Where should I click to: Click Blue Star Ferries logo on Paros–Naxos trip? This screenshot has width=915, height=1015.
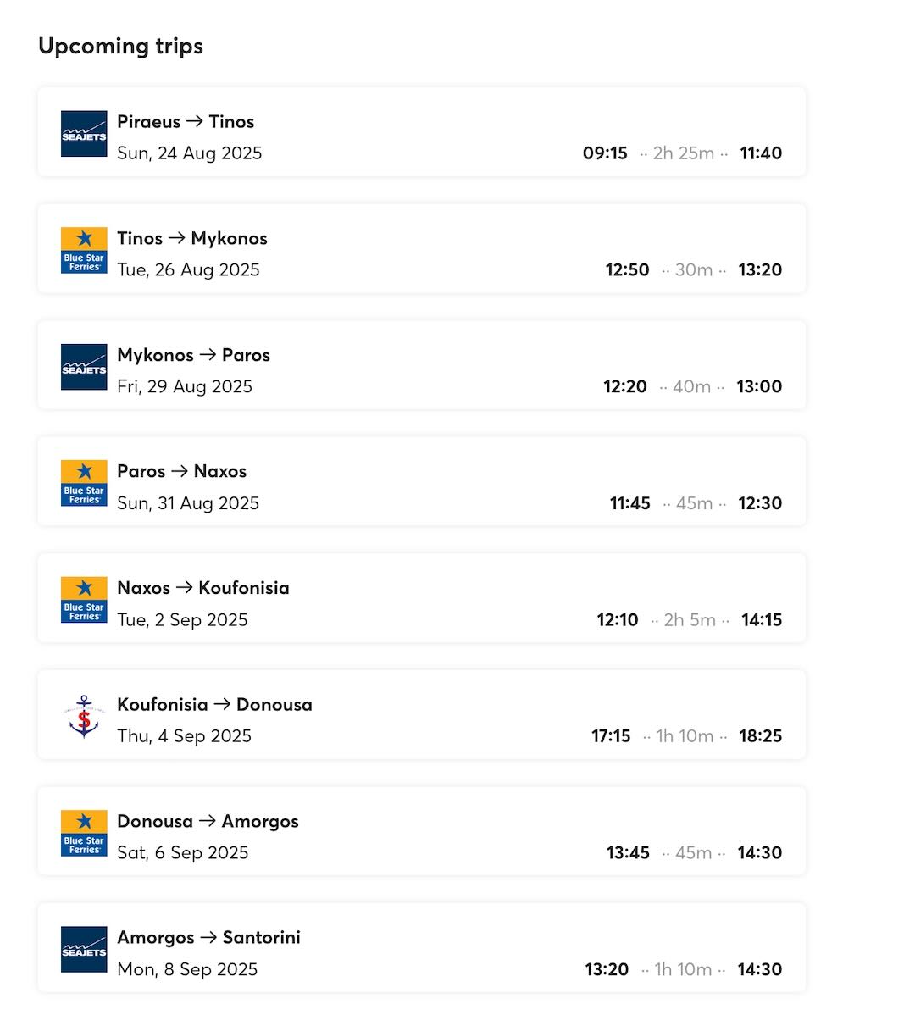(x=84, y=483)
